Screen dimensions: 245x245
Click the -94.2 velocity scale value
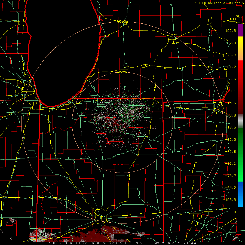[231, 188]
